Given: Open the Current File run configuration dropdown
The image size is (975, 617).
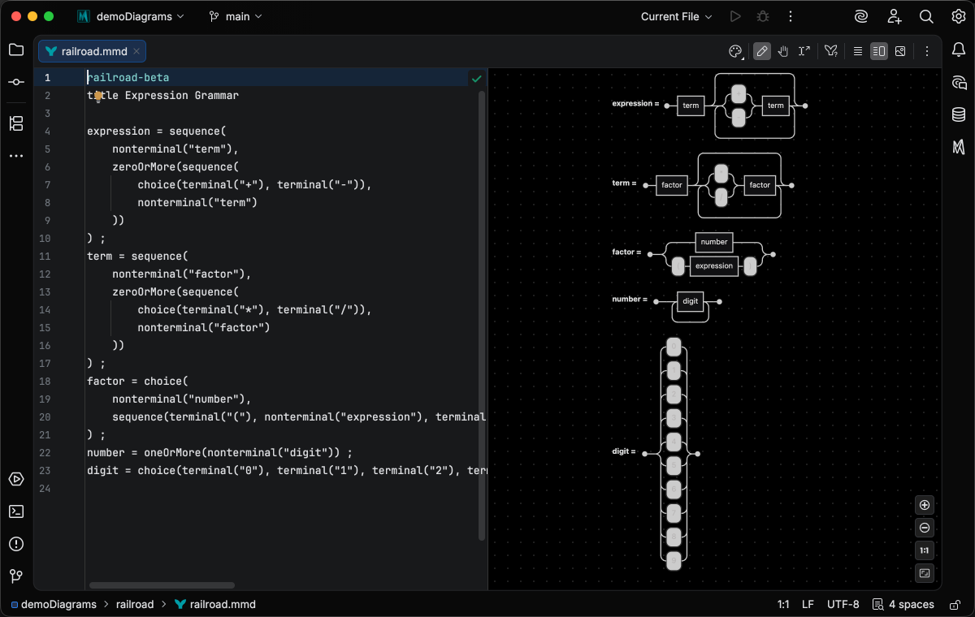Looking at the screenshot, I should click(x=676, y=16).
